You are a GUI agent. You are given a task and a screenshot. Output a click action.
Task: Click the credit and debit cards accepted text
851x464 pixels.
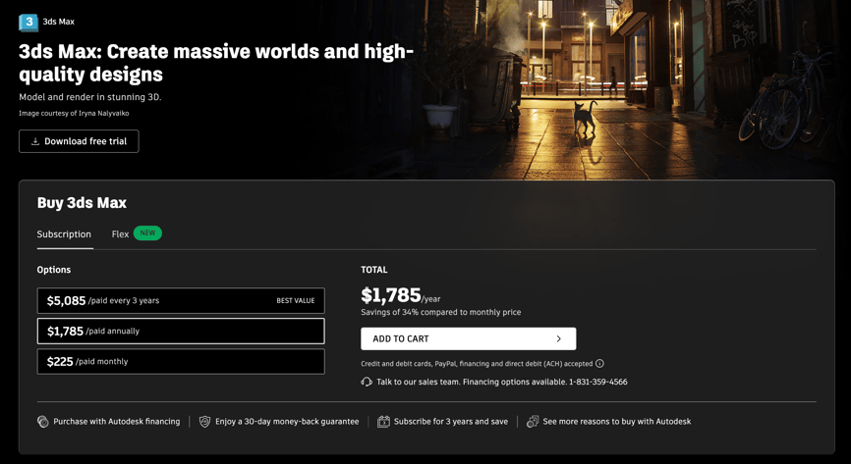tap(477, 364)
